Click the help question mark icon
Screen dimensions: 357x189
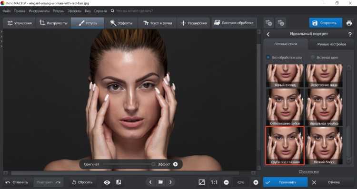(350, 34)
